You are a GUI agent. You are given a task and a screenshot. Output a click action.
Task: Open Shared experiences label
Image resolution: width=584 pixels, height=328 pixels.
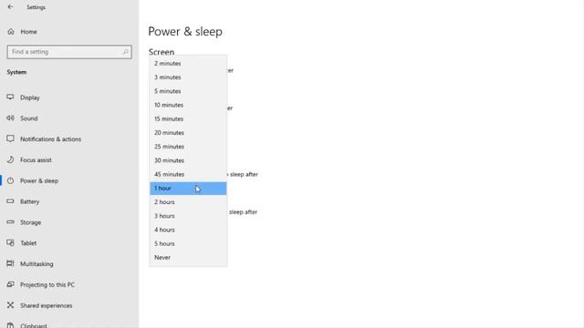(x=47, y=306)
